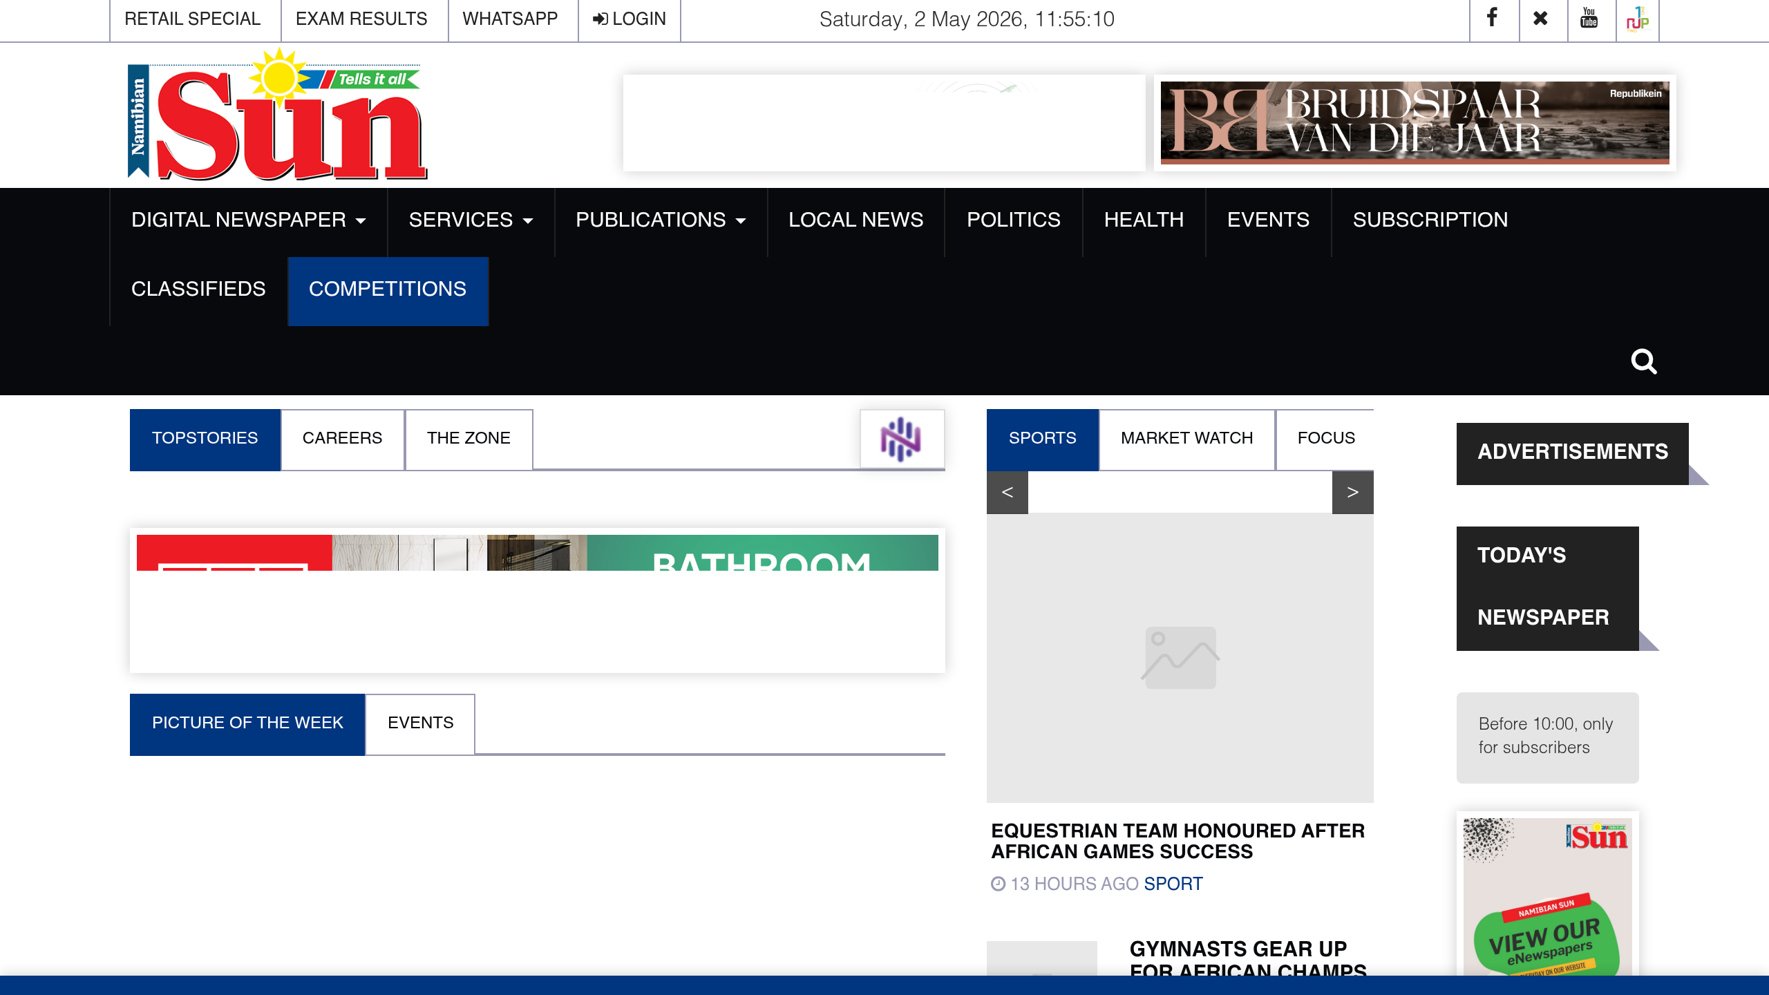Screen dimensions: 1769x995
Task: Open the YouTube channel icon
Action: point(1590,19)
